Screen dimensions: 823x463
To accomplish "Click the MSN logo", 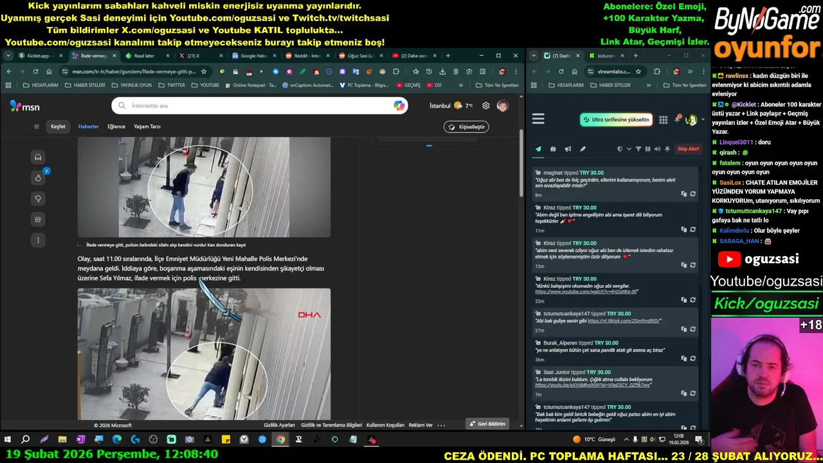I will click(24, 107).
